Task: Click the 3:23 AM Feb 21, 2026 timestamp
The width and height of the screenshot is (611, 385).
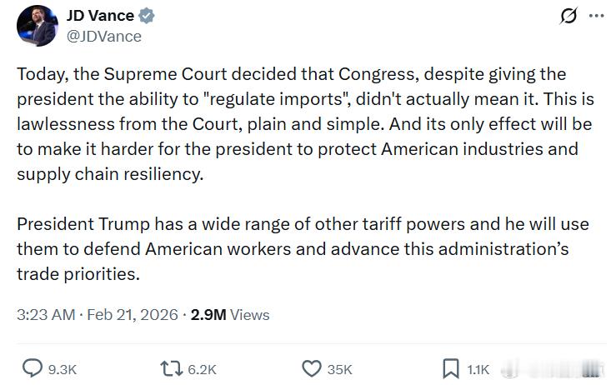Action: point(98,314)
